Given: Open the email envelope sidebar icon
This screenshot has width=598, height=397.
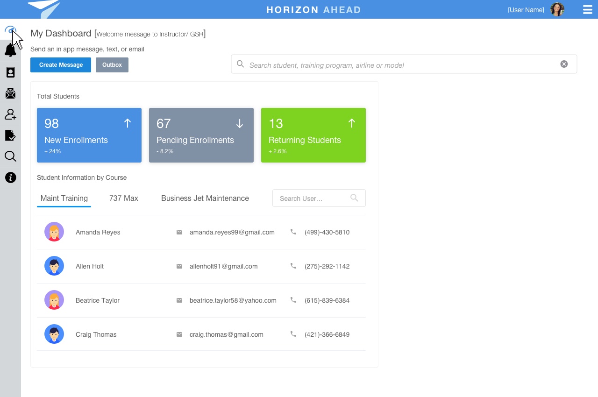Looking at the screenshot, I should click(x=10, y=93).
